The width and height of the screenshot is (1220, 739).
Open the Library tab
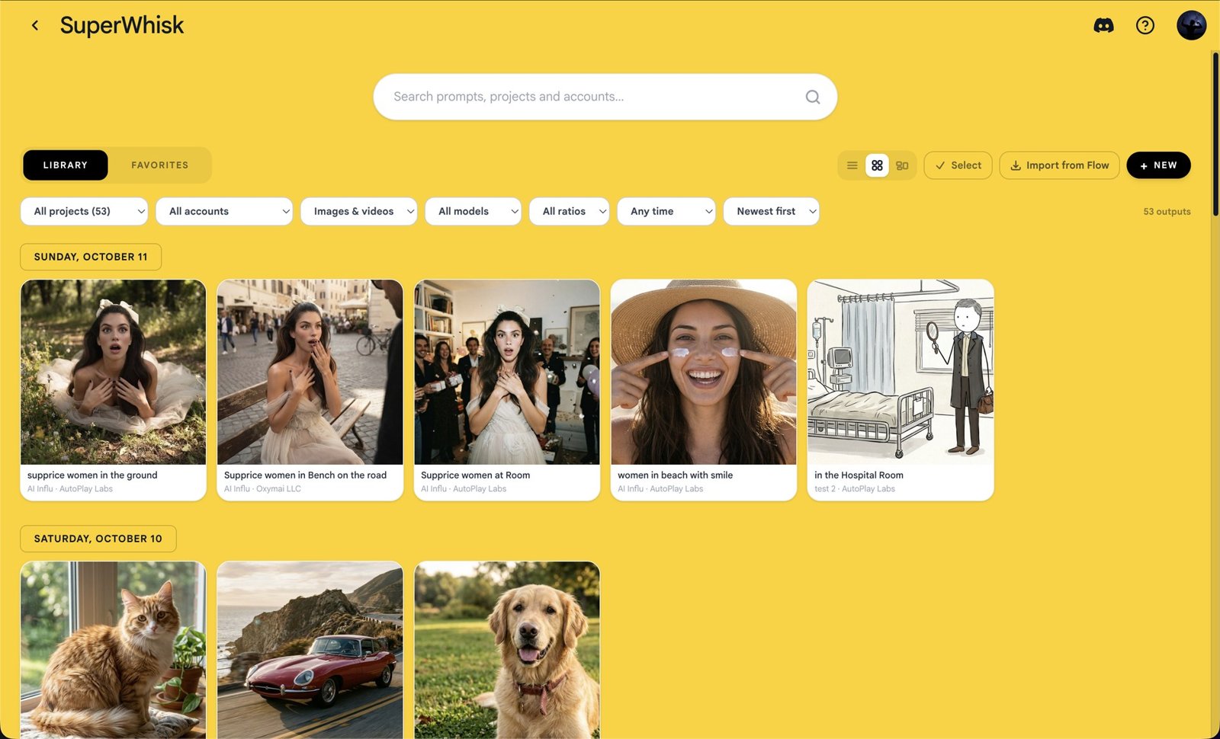66,165
